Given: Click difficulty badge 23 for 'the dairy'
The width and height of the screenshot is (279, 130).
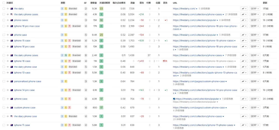Looking at the screenshot, I should point(101,8).
